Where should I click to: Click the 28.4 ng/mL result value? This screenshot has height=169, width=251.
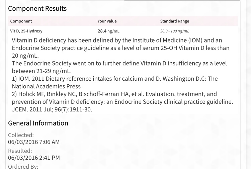(x=108, y=31)
